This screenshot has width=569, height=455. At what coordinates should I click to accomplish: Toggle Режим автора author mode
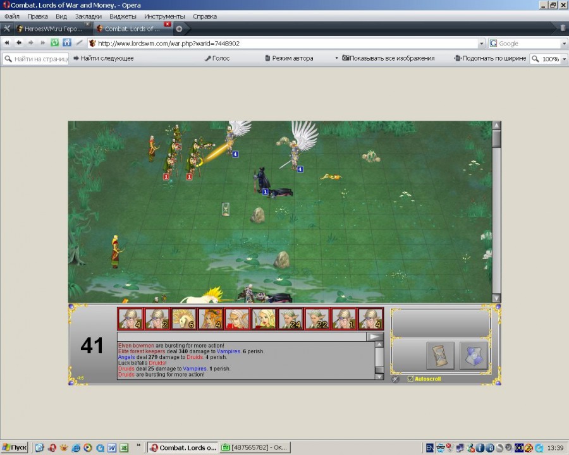pos(289,58)
